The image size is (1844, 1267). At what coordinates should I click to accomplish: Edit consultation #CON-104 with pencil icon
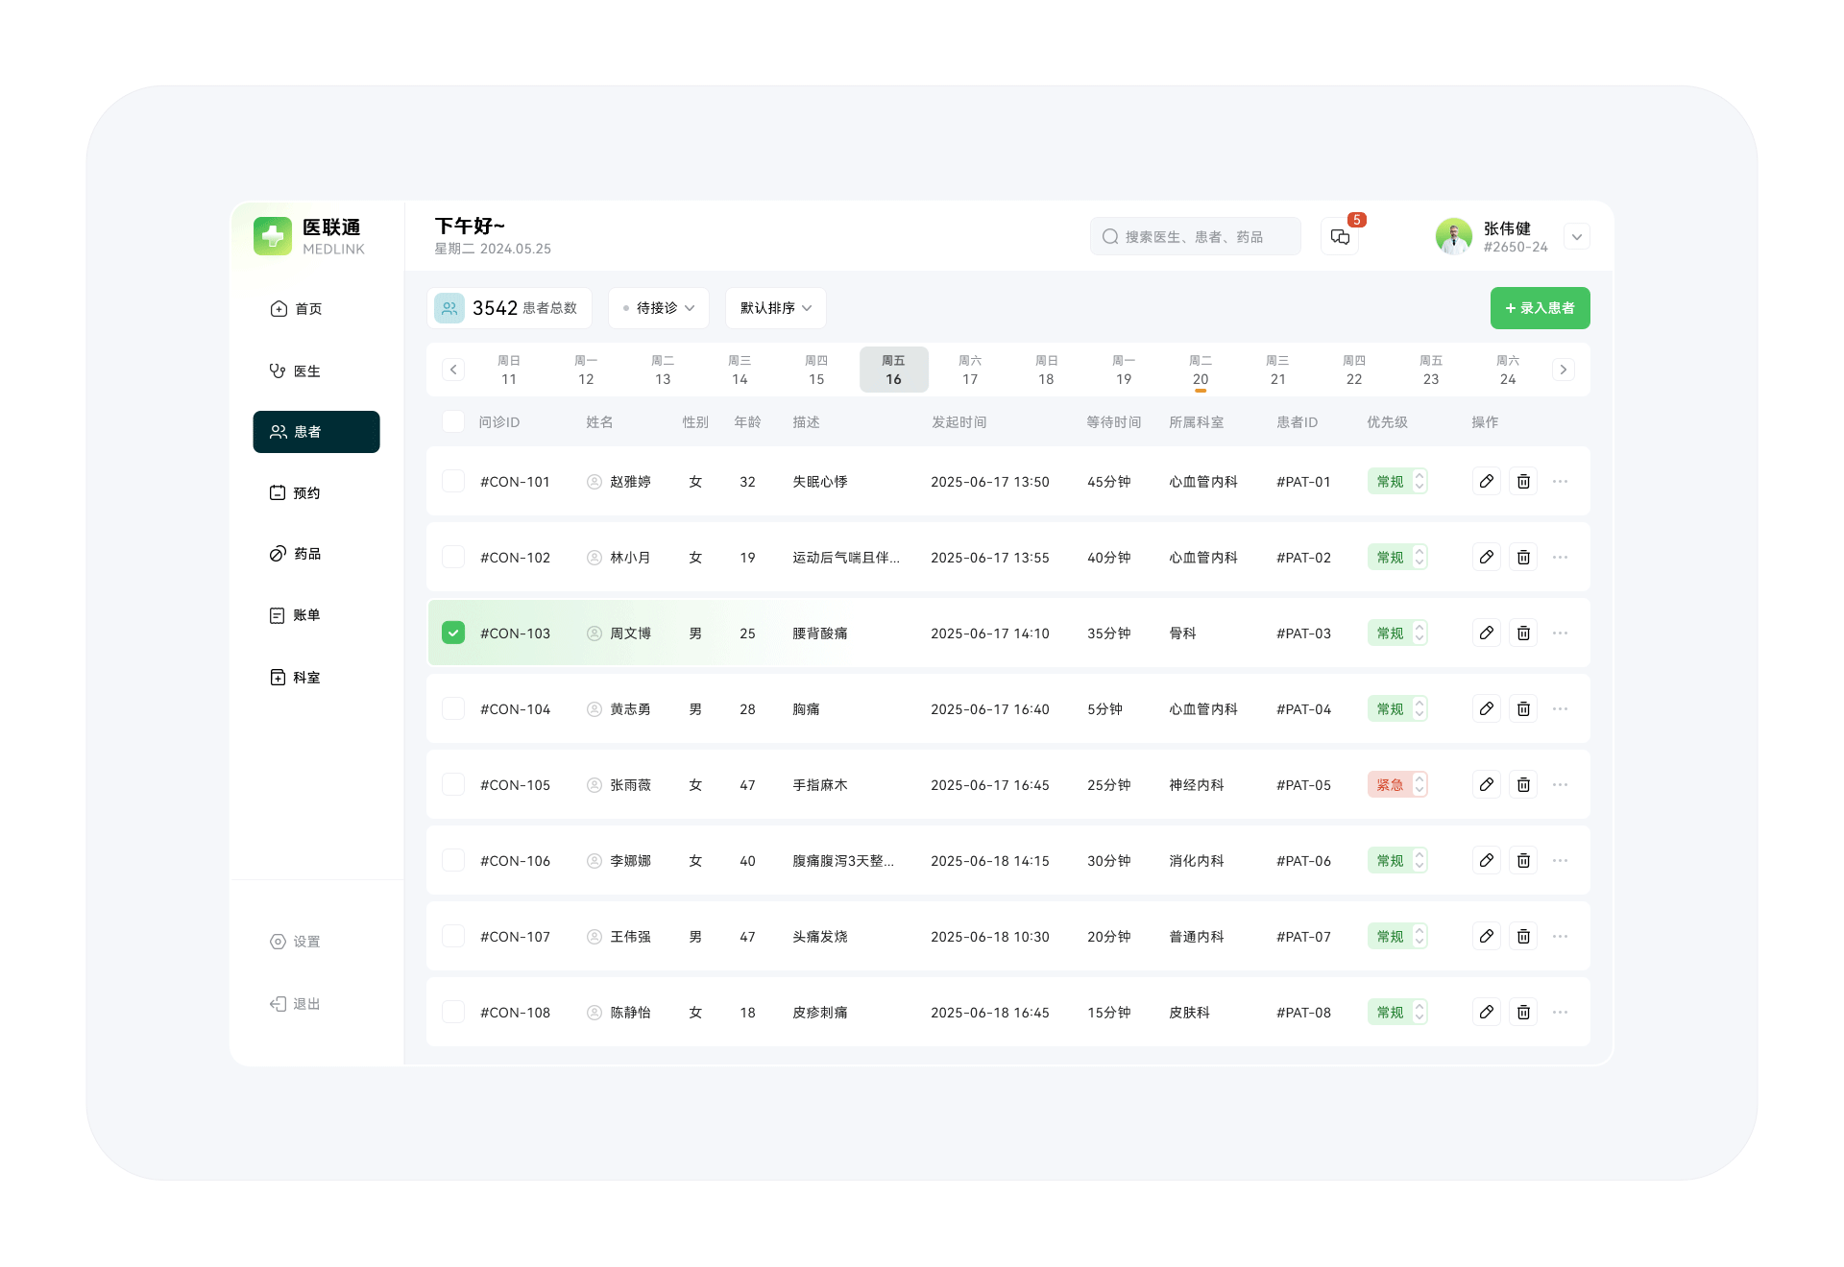pyautogui.click(x=1486, y=708)
